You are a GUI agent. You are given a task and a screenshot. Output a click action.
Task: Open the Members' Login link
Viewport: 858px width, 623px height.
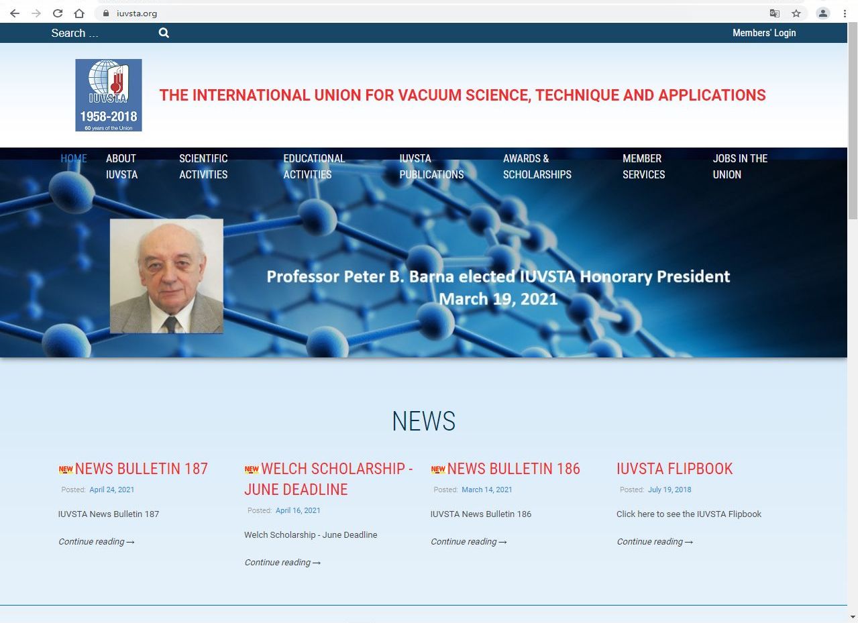(764, 33)
